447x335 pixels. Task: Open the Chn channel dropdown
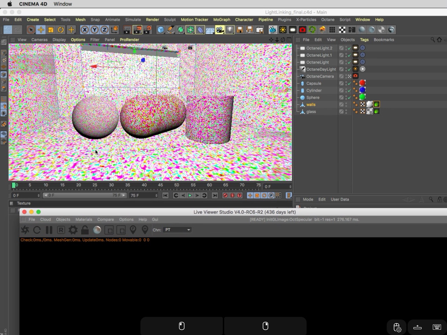(177, 230)
